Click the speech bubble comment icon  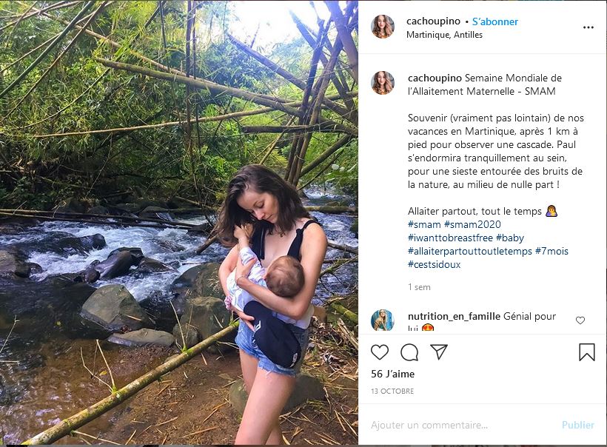coord(409,352)
